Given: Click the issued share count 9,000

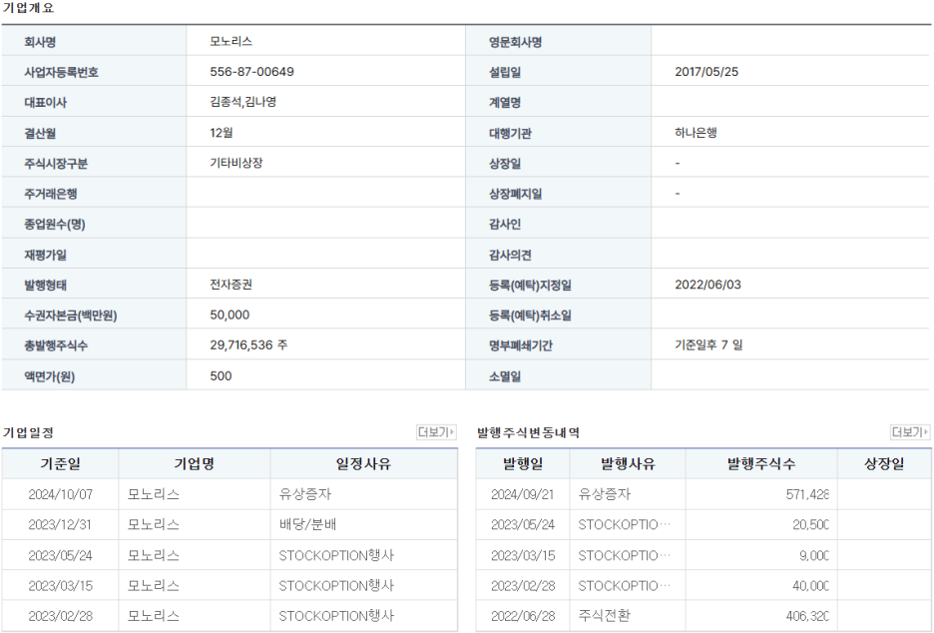Looking at the screenshot, I should tap(814, 555).
